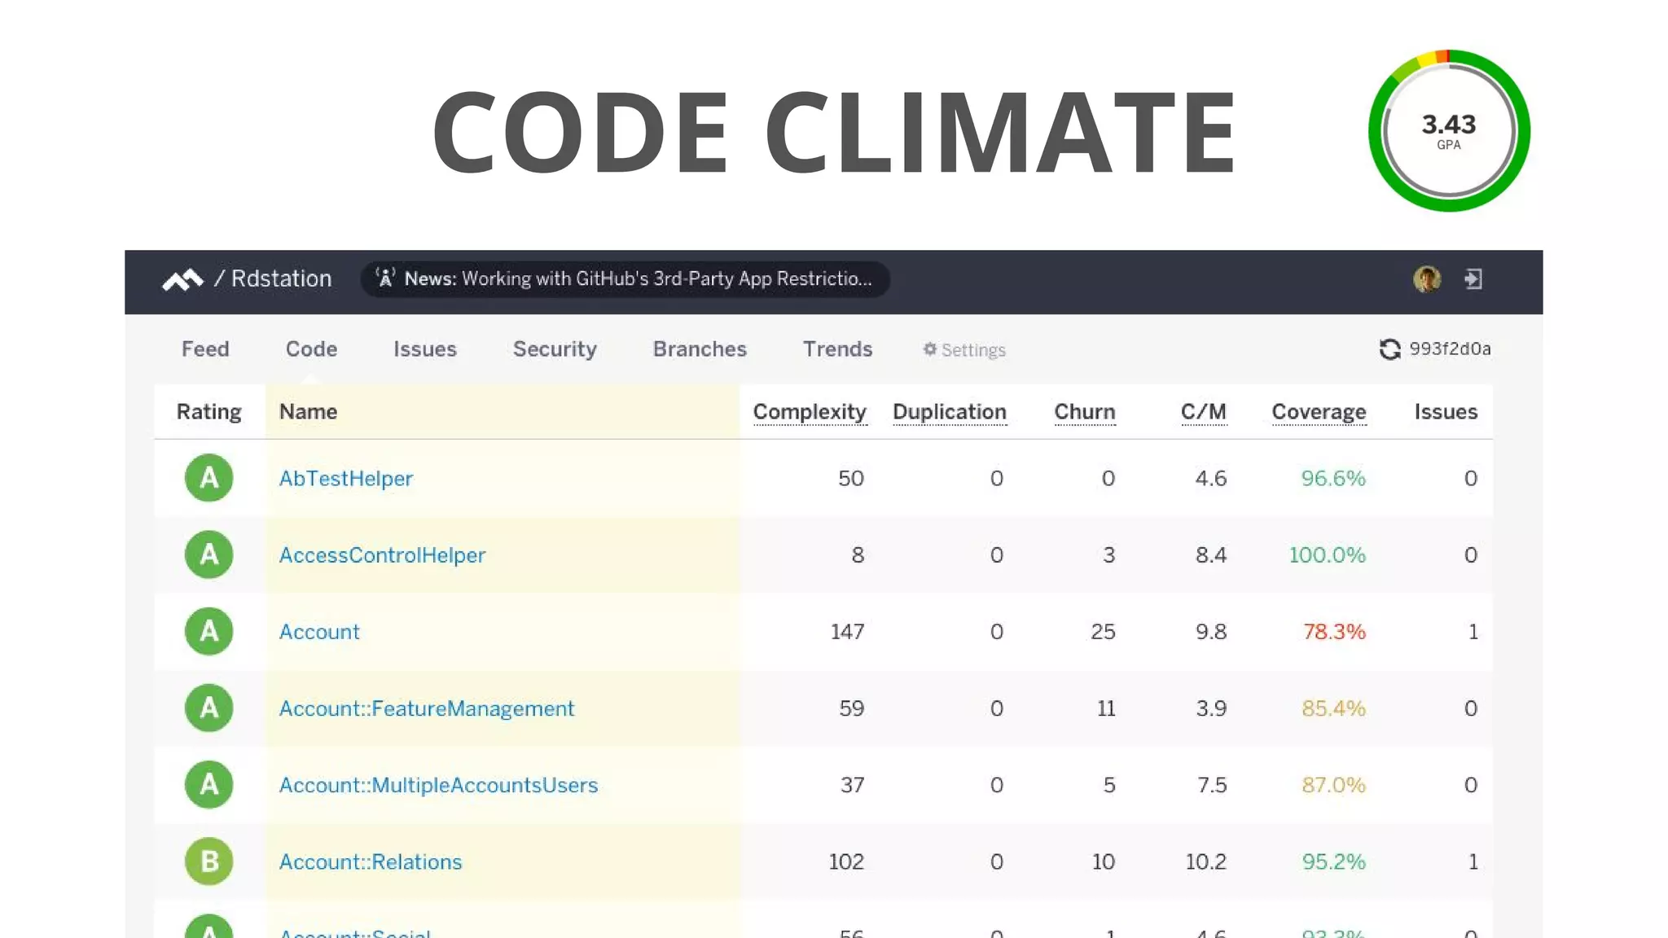Click churn value 25 in Account row

pyautogui.click(x=1103, y=631)
